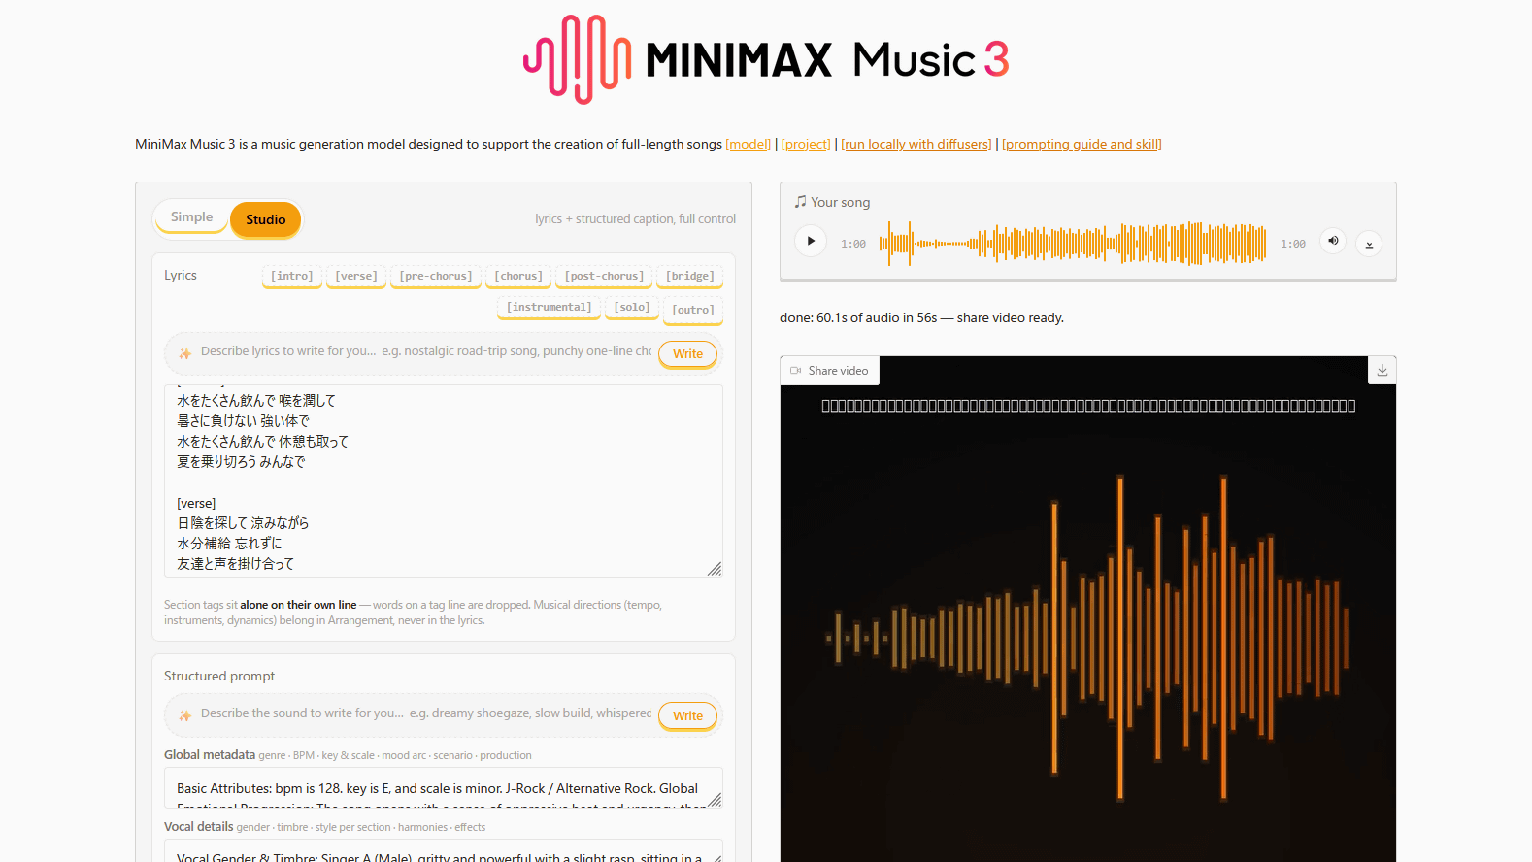The height and width of the screenshot is (862, 1532).
Task: Click the Vocal details text area
Action: click(x=444, y=851)
